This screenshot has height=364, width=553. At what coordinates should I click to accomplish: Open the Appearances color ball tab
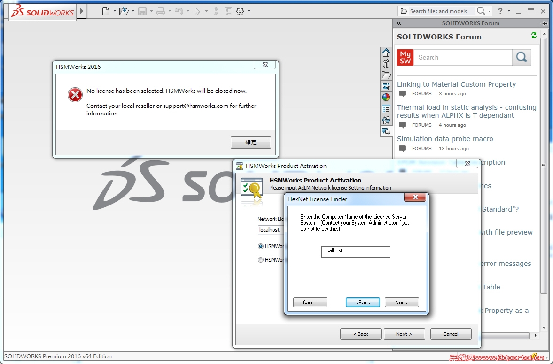click(386, 98)
